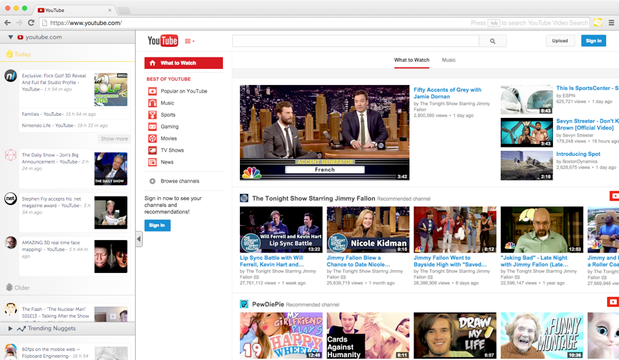619x360 pixels.
Task: Click the browser back arrow
Action: [7, 23]
